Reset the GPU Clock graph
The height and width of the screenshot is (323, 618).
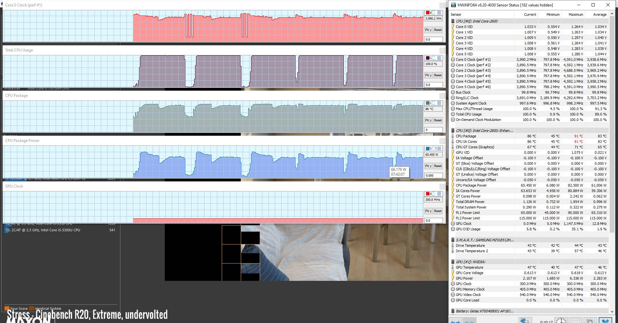pyautogui.click(x=438, y=211)
